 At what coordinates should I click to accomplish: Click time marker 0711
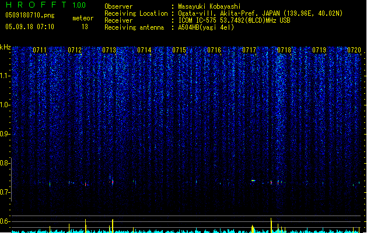(x=40, y=50)
